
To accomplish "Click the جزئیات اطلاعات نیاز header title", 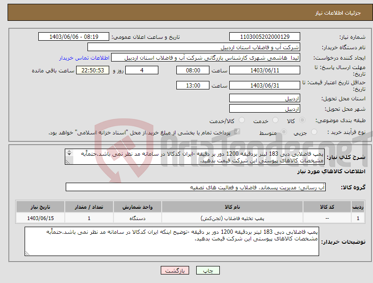I will point(338,13).
